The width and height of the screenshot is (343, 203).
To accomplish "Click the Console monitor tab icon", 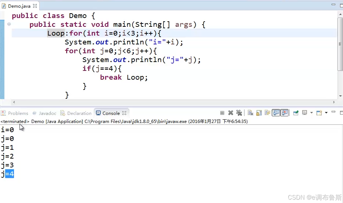I will pos(99,113).
